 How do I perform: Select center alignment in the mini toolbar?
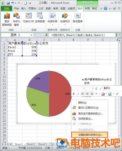[87, 94]
